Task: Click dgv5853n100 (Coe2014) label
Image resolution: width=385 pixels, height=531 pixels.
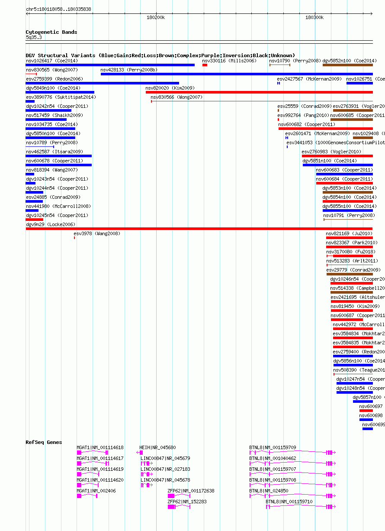Action: click(350, 188)
